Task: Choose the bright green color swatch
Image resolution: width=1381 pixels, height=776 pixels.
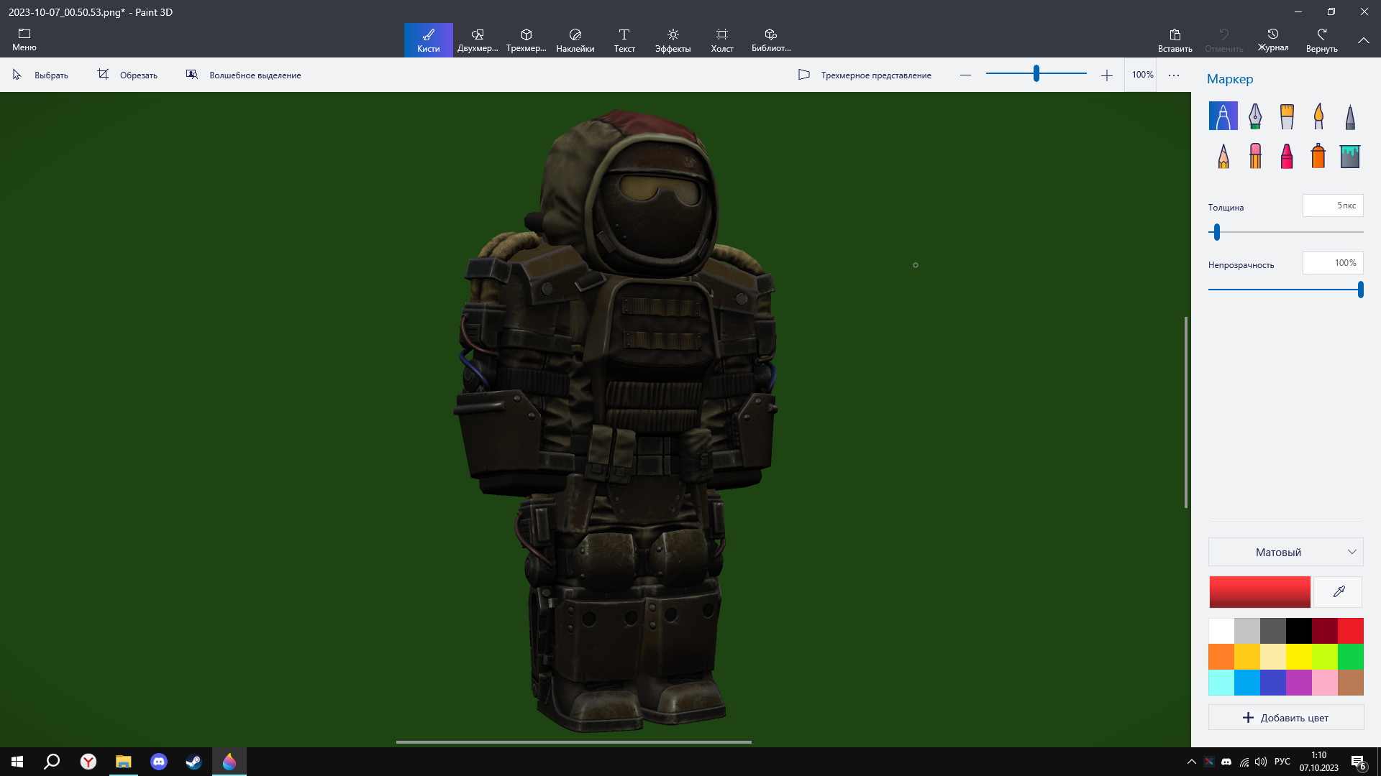Action: pos(1351,657)
